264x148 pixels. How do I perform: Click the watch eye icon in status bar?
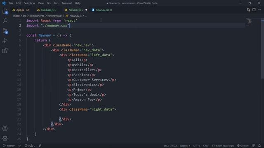coord(20,146)
